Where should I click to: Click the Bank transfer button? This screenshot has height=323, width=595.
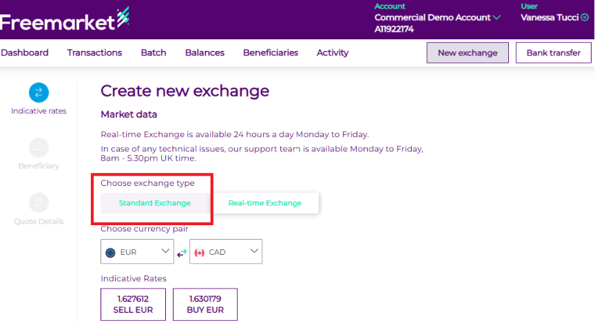(x=554, y=53)
